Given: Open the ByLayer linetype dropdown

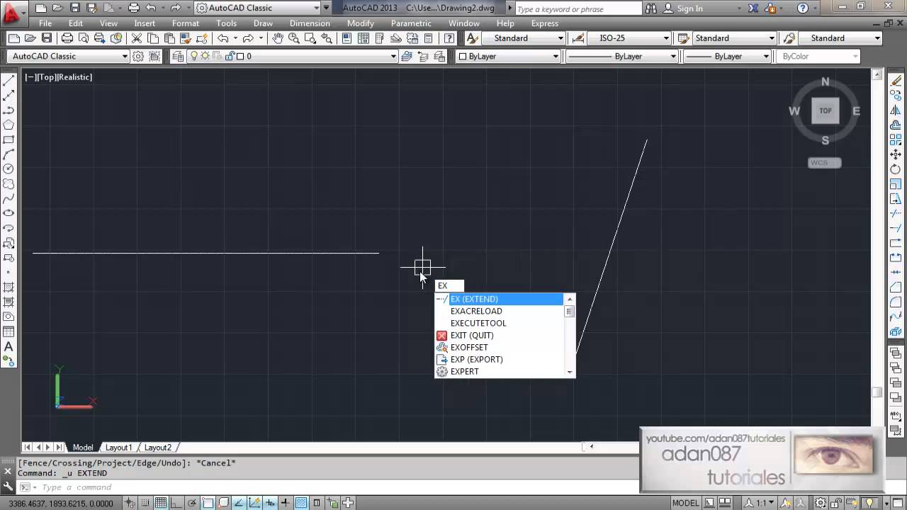Looking at the screenshot, I should click(622, 56).
